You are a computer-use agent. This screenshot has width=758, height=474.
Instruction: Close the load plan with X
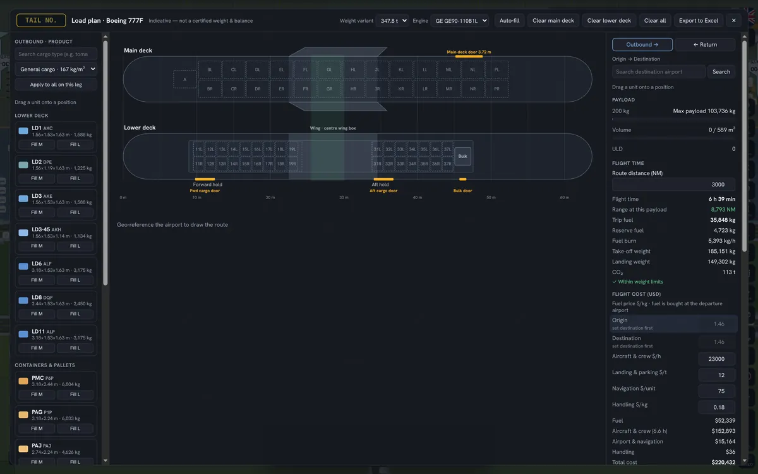[733, 20]
